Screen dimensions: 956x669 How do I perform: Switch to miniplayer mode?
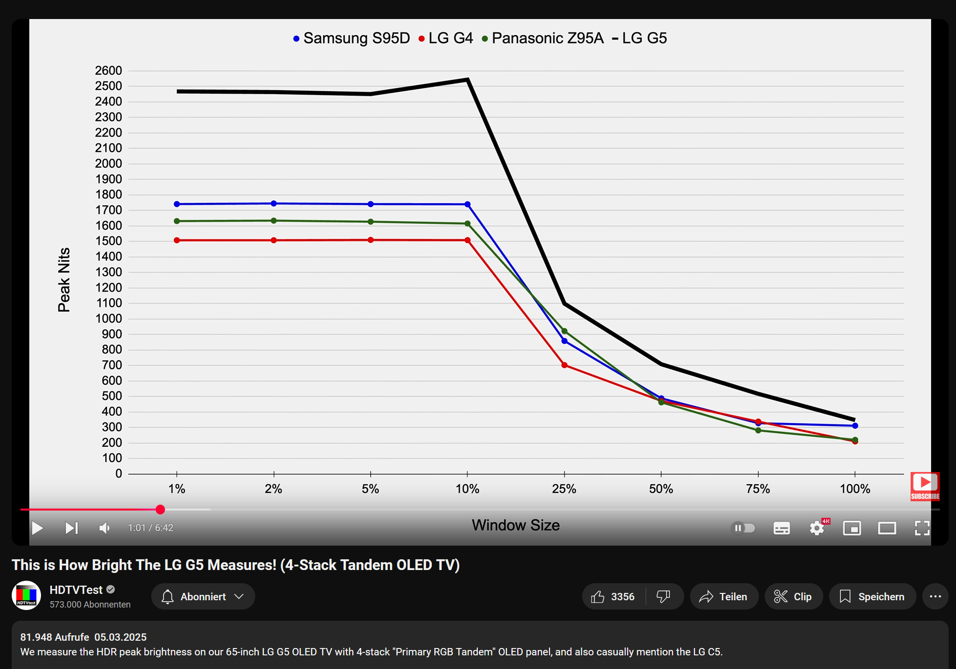[852, 528]
